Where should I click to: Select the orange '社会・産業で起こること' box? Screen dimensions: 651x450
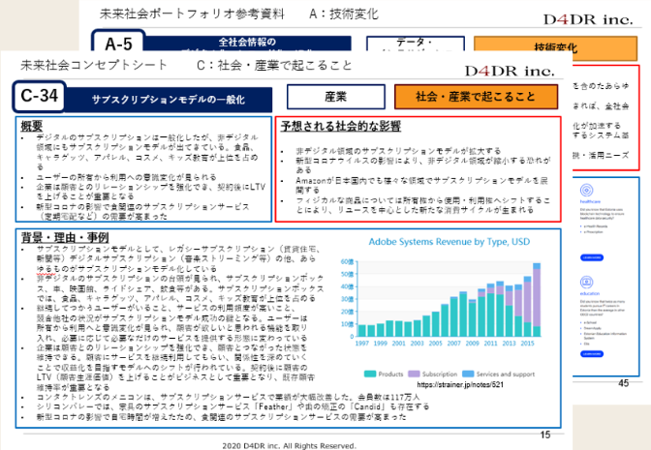click(x=476, y=97)
